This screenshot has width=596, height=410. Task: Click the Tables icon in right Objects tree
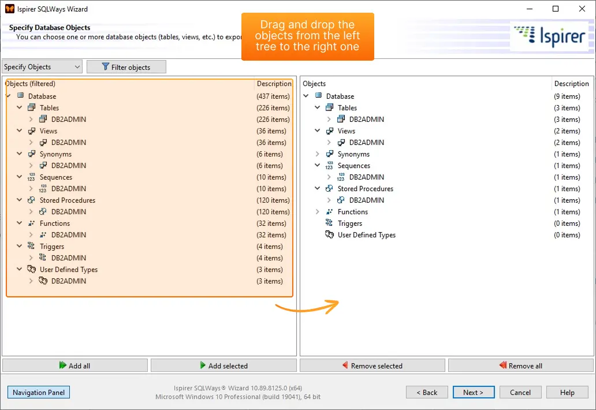point(330,107)
